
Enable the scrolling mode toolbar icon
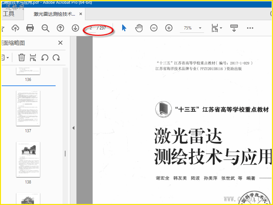pyautogui.click(x=234, y=28)
